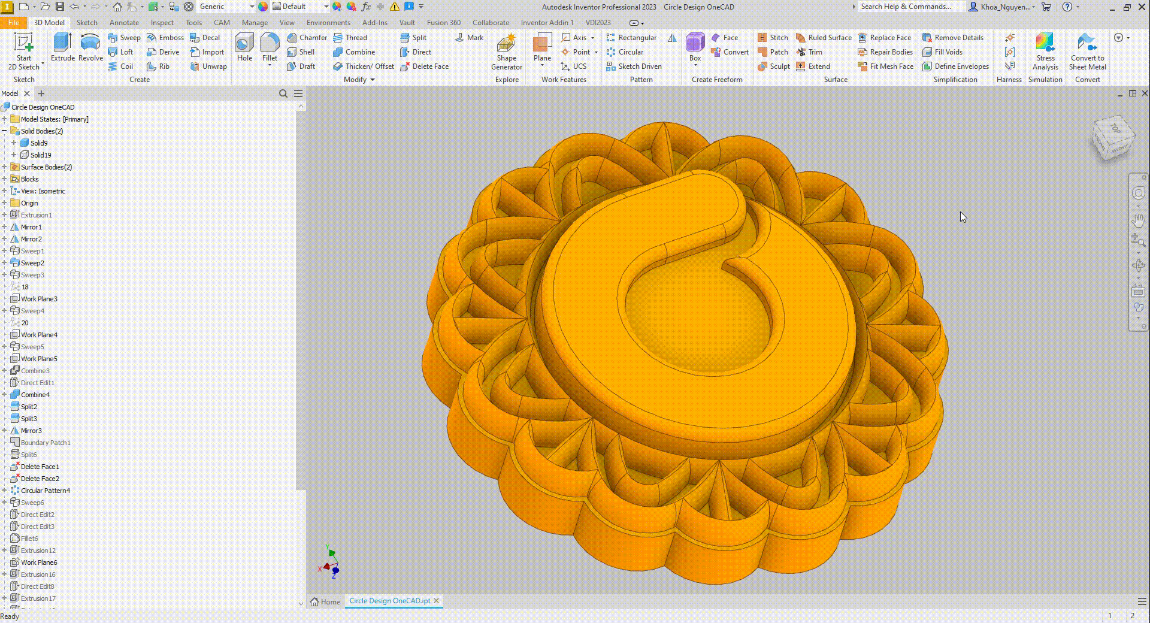This screenshot has width=1150, height=623.
Task: Collapse the Solid Bodies(2) node
Action: (x=5, y=131)
